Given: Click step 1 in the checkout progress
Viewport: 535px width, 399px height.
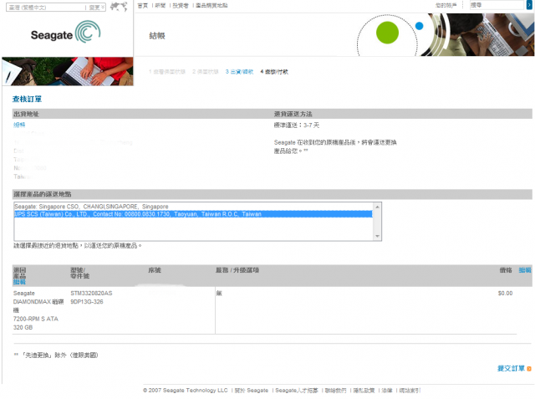Looking at the screenshot, I should tap(167, 72).
